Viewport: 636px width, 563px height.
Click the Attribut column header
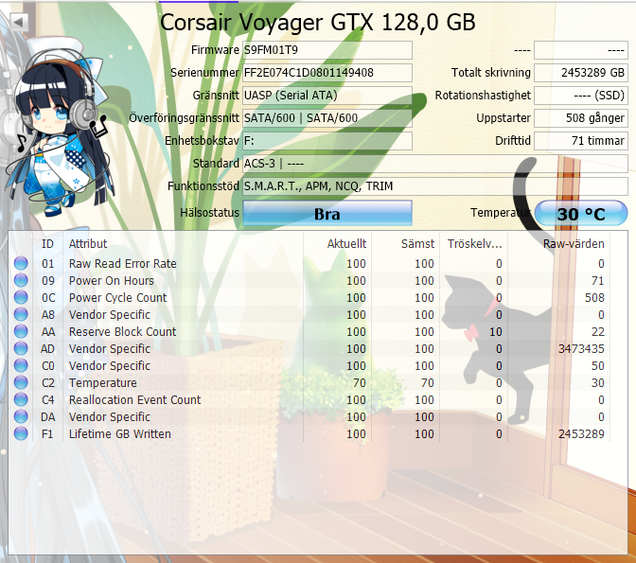[183, 244]
